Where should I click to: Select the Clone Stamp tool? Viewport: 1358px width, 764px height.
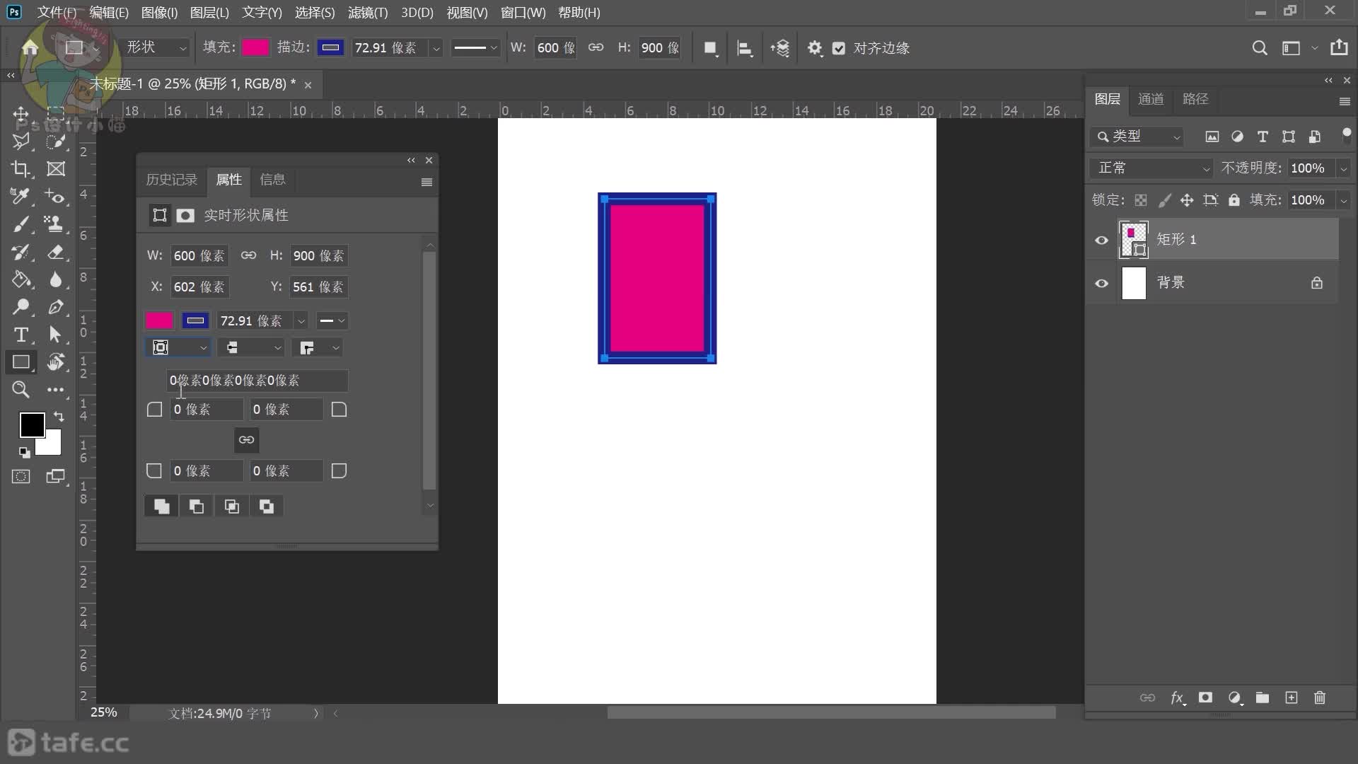(54, 224)
